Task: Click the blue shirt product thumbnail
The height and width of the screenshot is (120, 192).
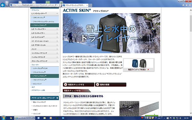Action: coord(135,63)
